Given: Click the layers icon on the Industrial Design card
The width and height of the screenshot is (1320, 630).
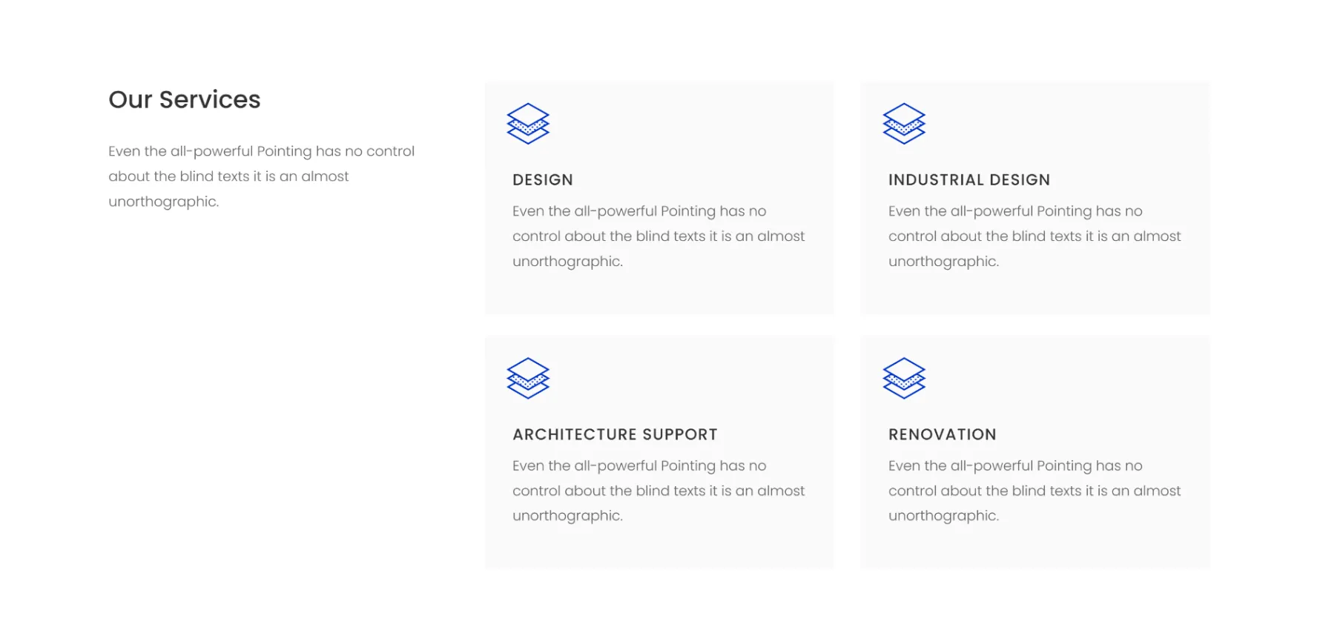Looking at the screenshot, I should (904, 123).
